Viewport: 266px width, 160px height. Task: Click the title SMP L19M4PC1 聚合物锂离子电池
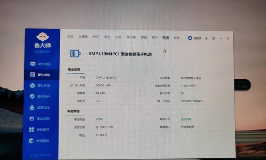pyautogui.click(x=120, y=54)
